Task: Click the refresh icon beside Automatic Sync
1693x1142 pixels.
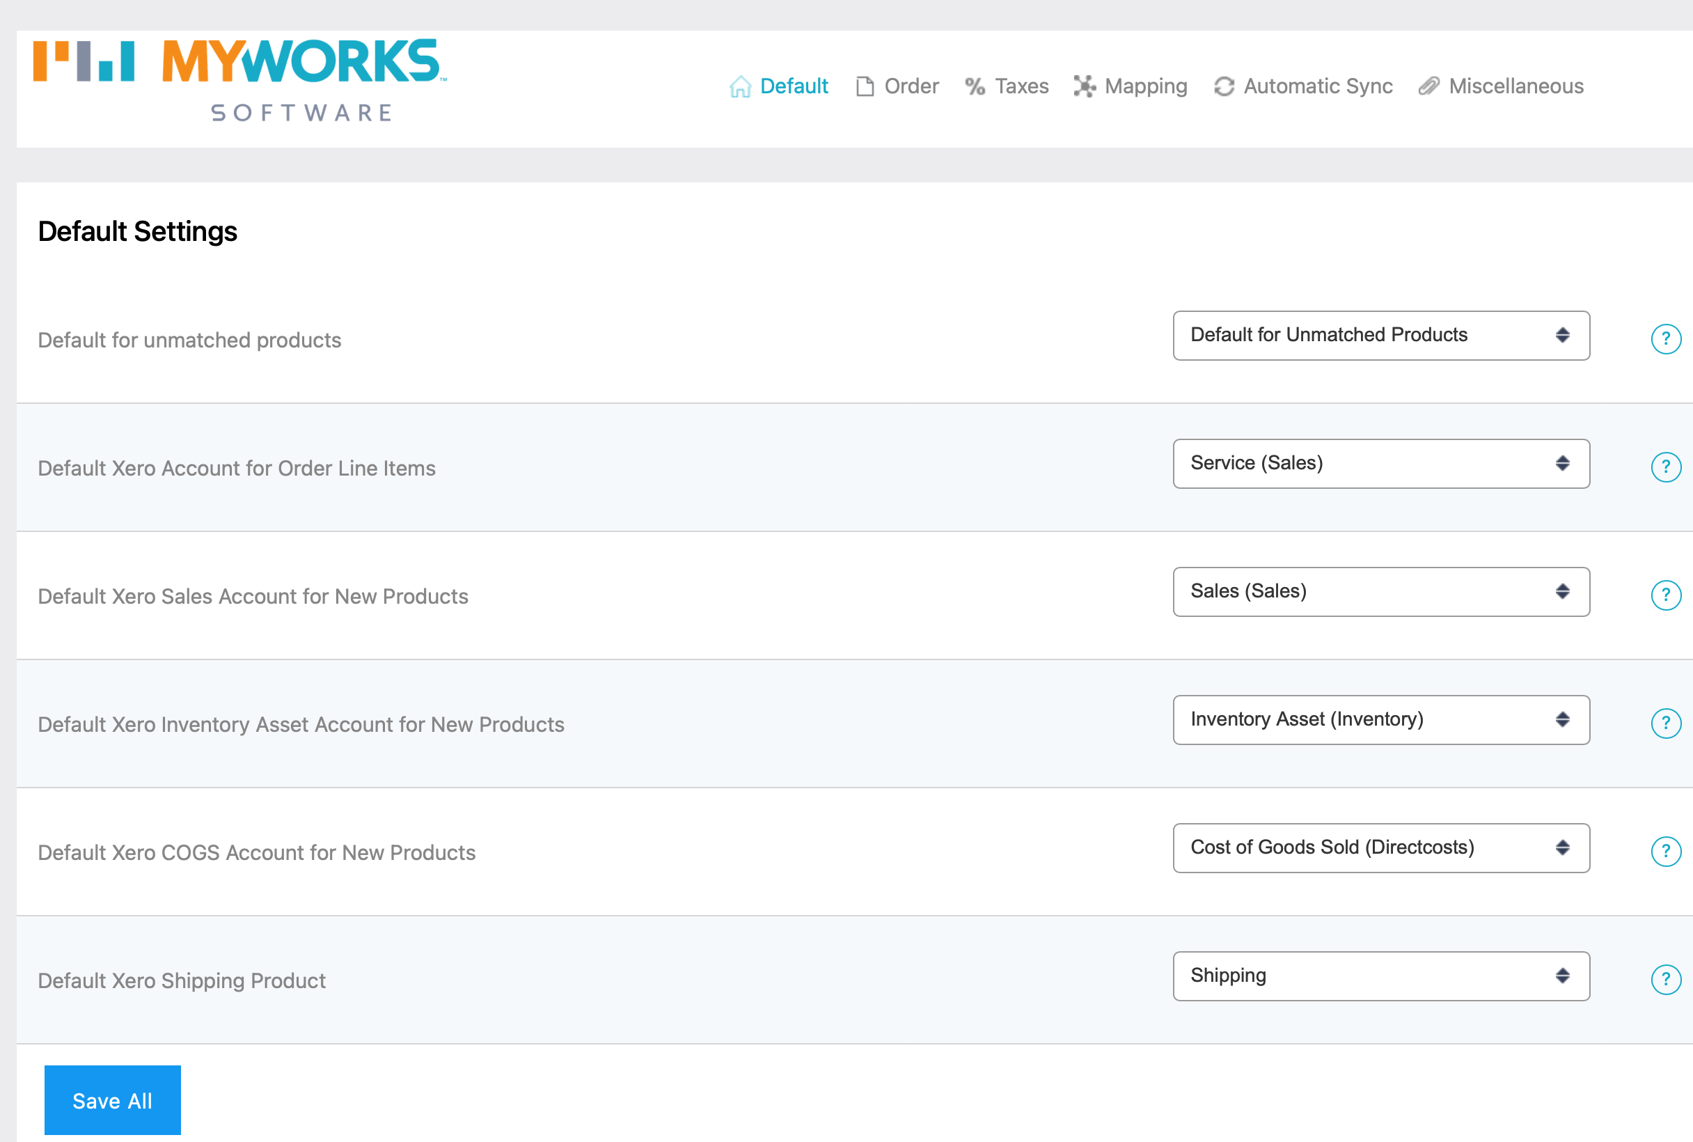Action: tap(1224, 86)
